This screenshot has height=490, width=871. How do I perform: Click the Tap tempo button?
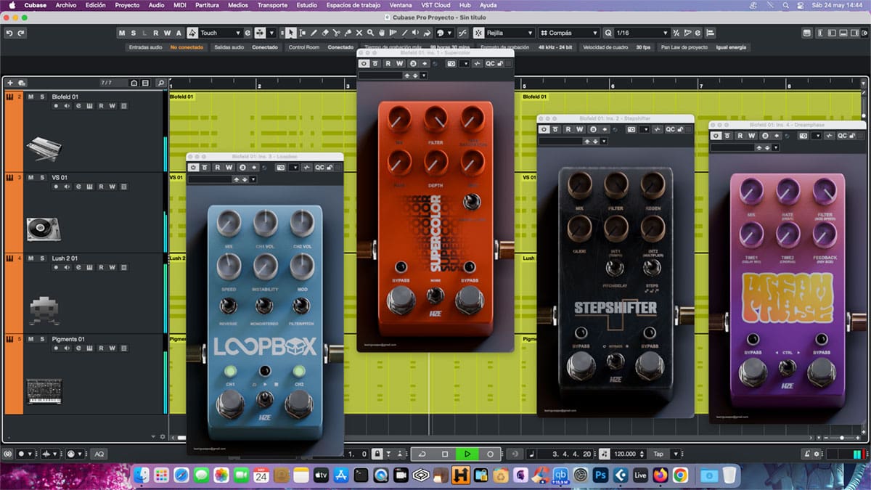(658, 454)
